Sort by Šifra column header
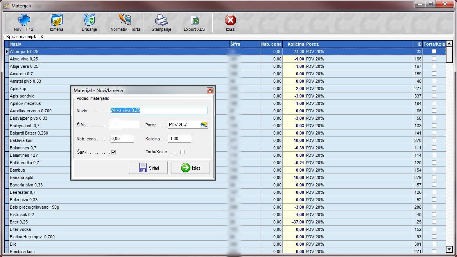The image size is (457, 257). [x=245, y=44]
